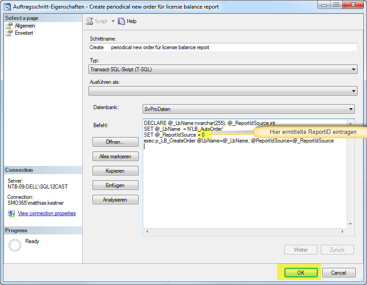Click the Einfügen button
This screenshot has width=367, height=285.
coord(115,185)
